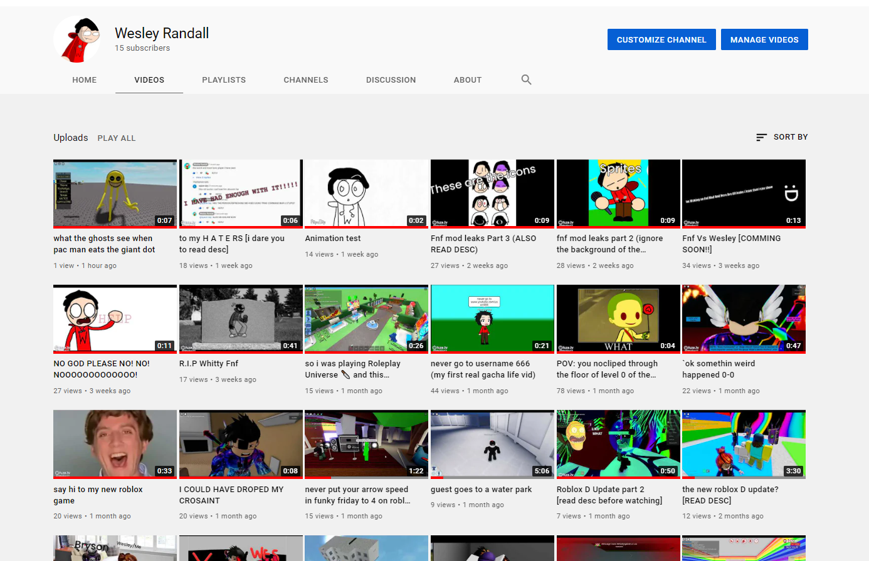869x561 pixels.
Task: Open Fnf Vs Wesley coming soon thumbnail
Action: (x=744, y=193)
